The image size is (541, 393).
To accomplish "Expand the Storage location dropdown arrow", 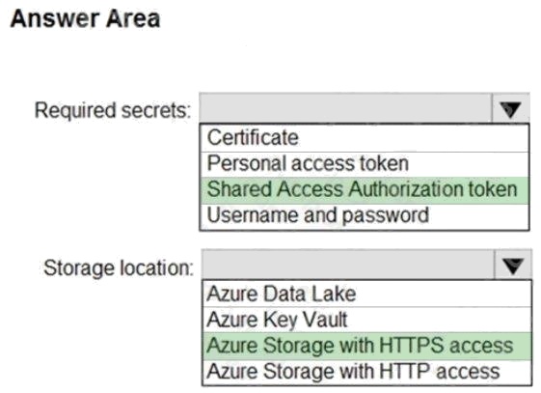I will [513, 265].
